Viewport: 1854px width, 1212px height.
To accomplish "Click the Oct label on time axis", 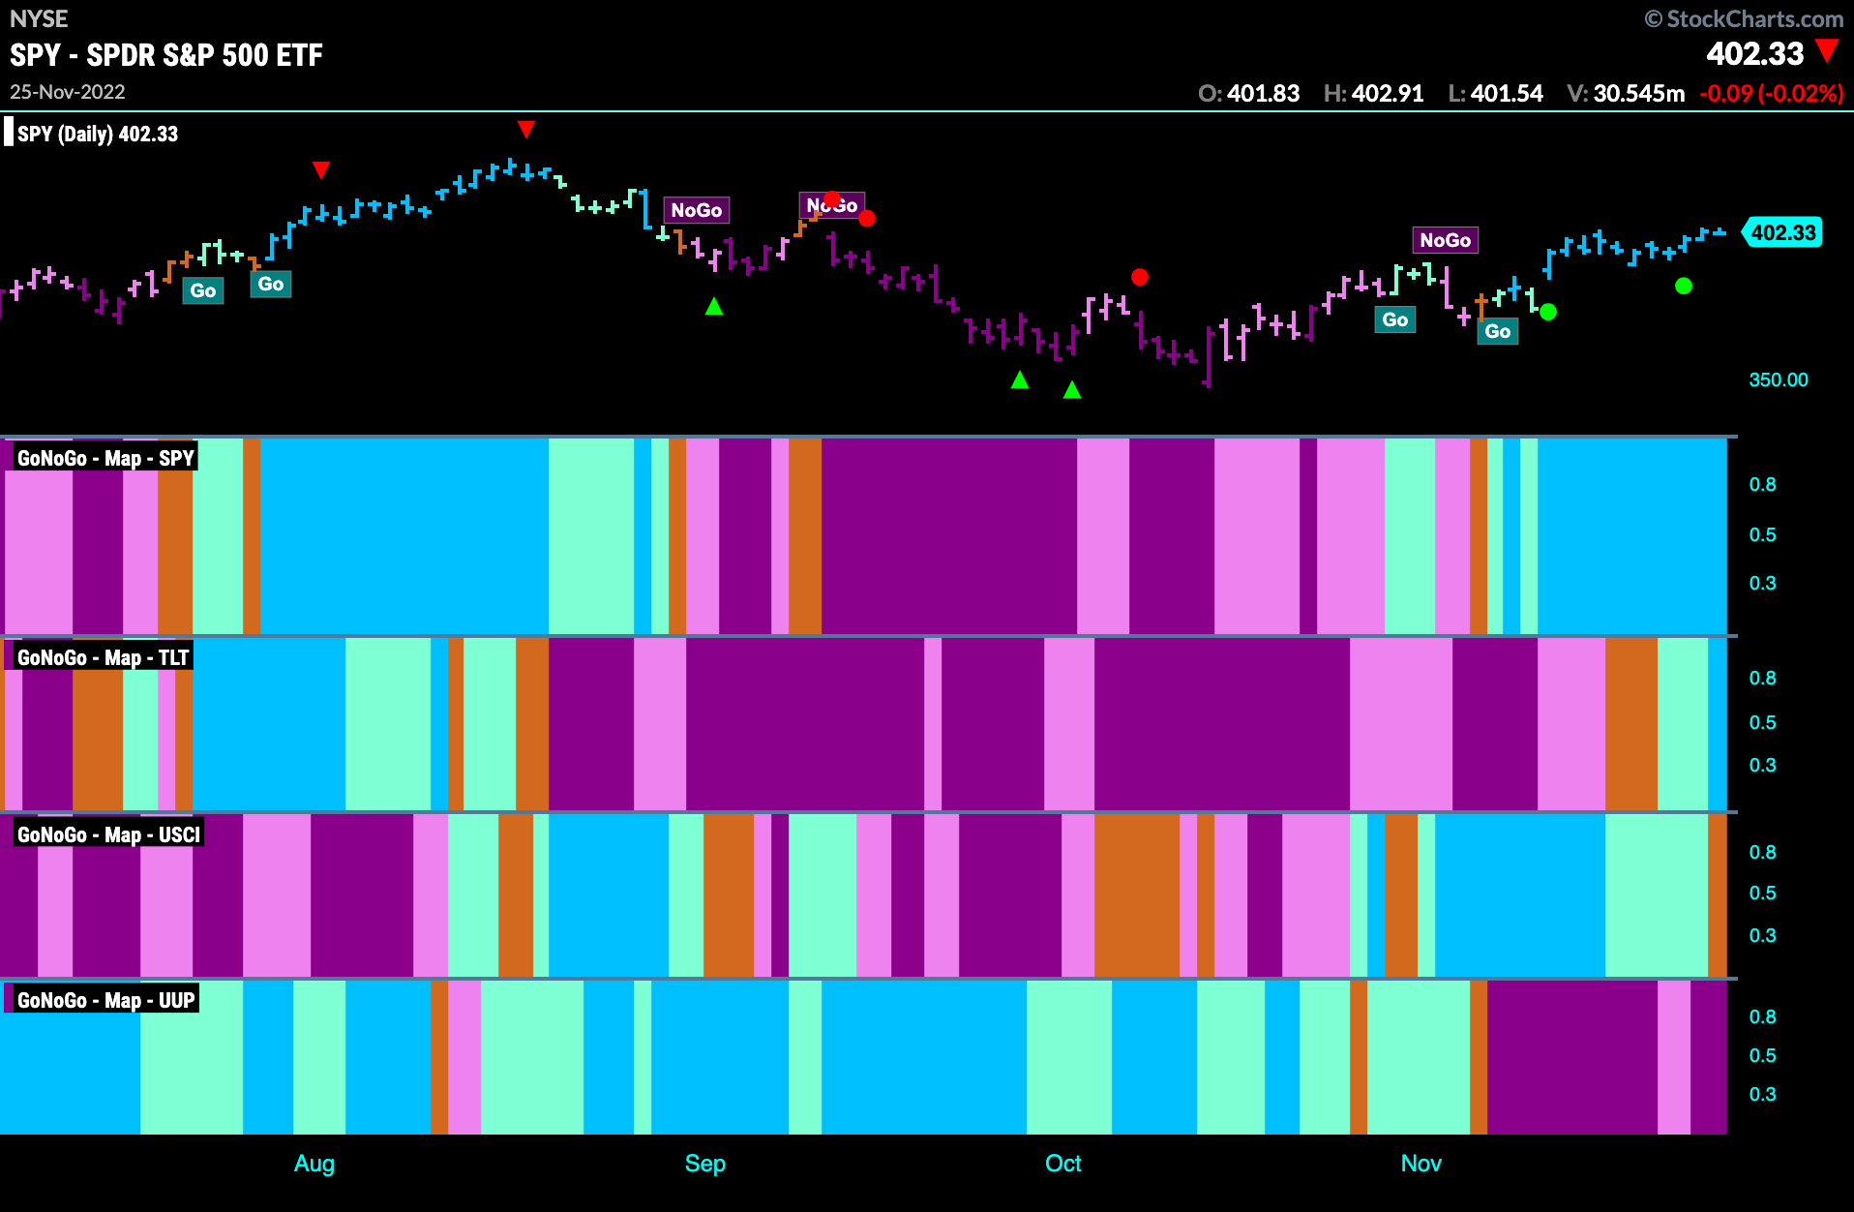I will coord(1063,1164).
